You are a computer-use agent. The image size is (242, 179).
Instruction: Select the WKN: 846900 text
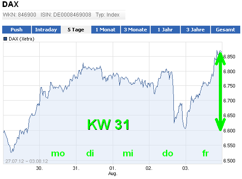click(20, 15)
